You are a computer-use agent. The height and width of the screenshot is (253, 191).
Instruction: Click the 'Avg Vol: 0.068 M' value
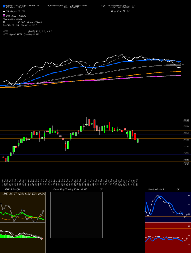[x=123, y=7]
